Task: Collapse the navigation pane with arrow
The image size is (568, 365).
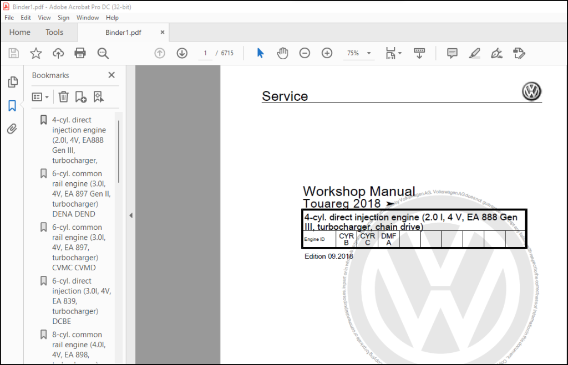Action: coord(131,215)
